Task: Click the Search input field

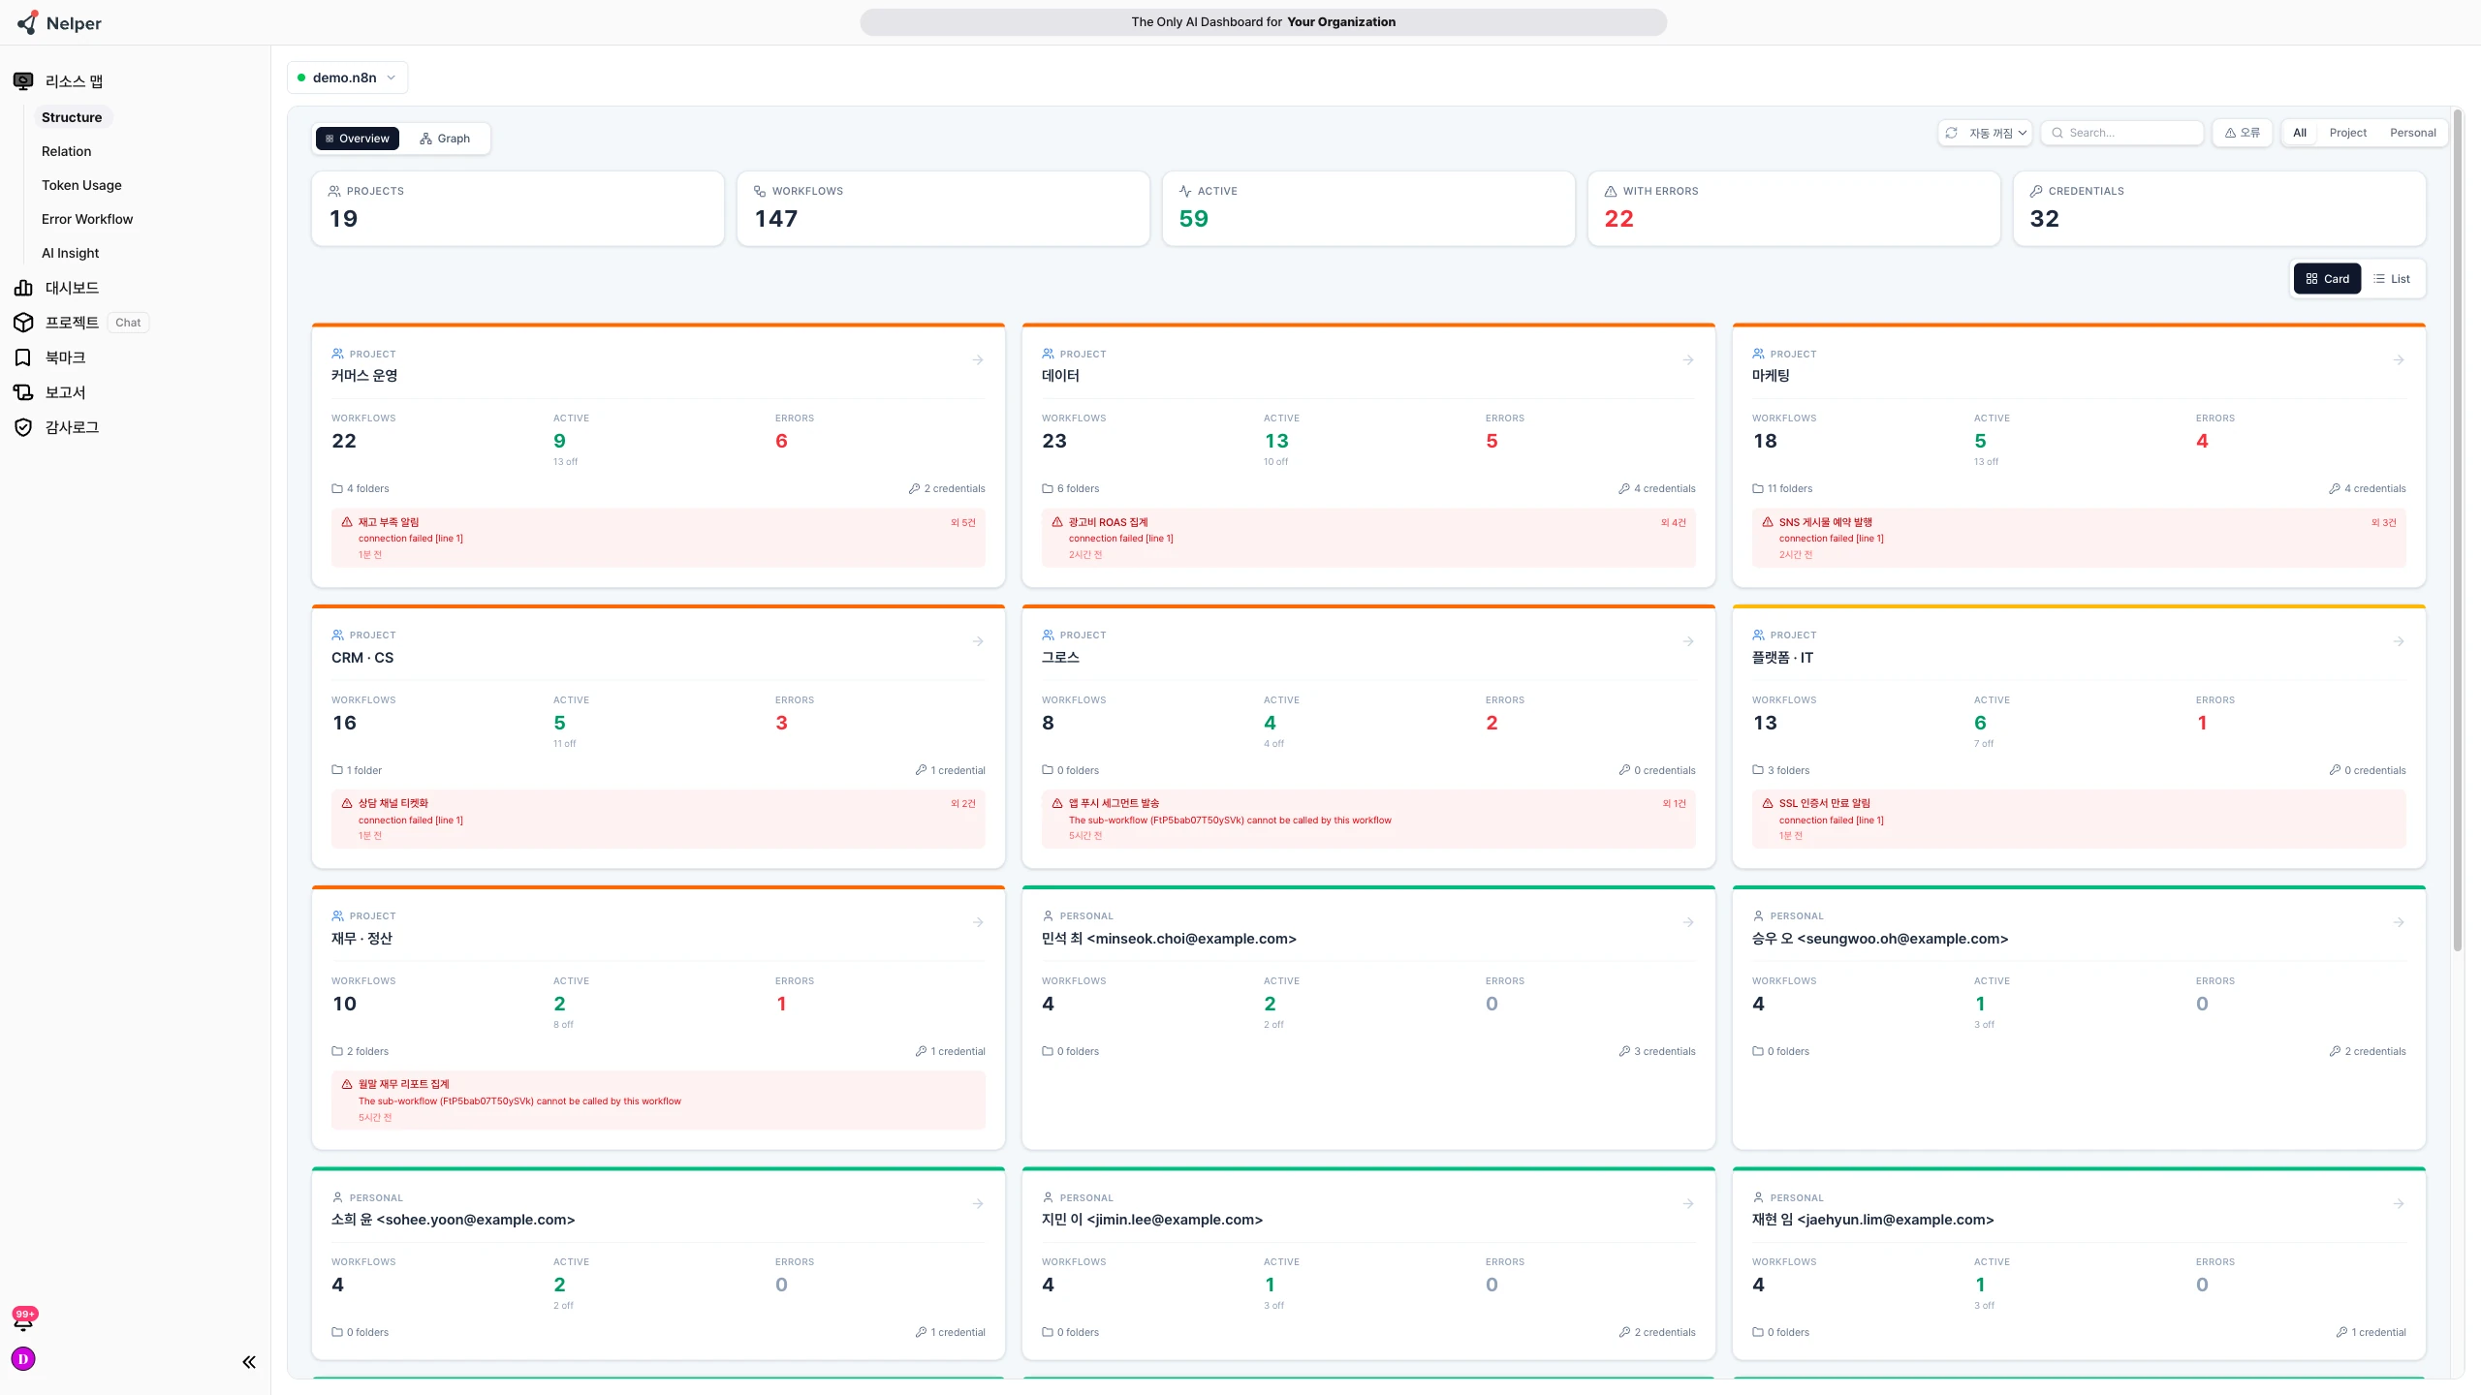Action: [2122, 133]
